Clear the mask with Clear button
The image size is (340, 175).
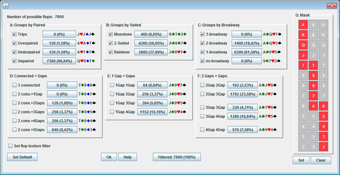pos(321,160)
